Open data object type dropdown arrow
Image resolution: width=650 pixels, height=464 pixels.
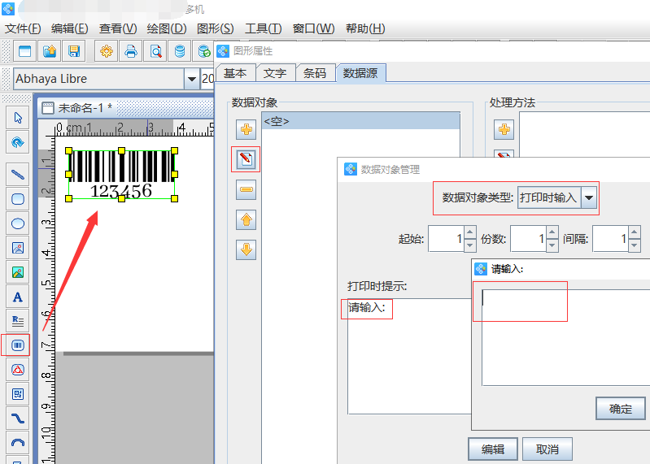pos(589,197)
